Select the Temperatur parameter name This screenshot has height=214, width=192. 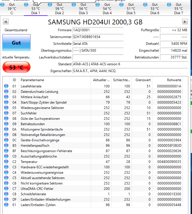pyautogui.click(x=29, y=162)
